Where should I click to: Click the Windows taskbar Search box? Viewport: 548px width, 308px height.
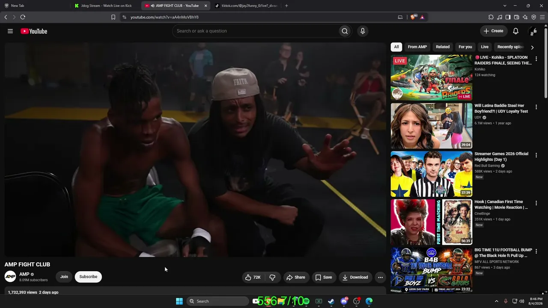[x=218, y=301]
